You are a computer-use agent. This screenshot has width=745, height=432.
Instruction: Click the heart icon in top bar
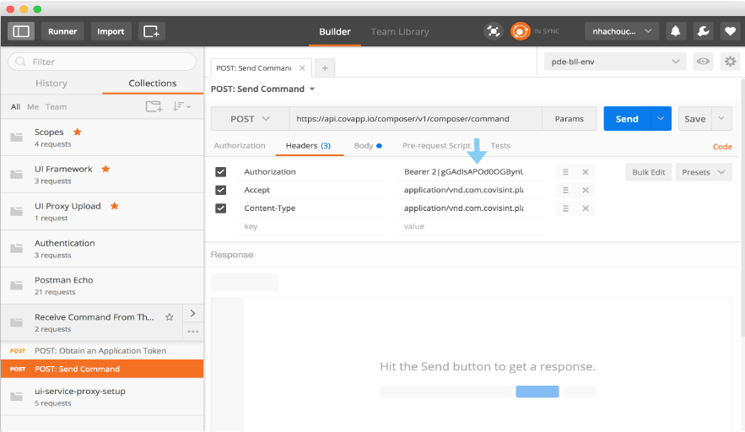tap(728, 31)
